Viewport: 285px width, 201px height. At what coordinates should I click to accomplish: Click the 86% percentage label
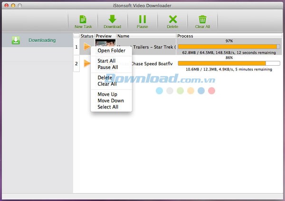tap(229, 58)
